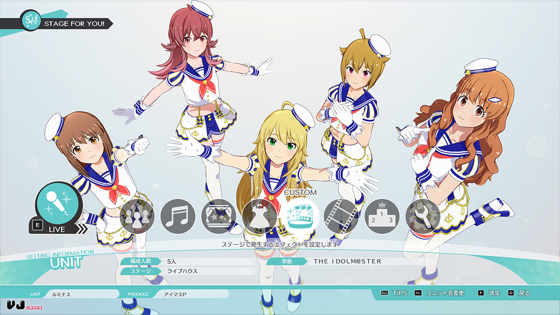This screenshot has width=560, height=315.
Task: Go back with the 戻る button
Action: [x=524, y=293]
